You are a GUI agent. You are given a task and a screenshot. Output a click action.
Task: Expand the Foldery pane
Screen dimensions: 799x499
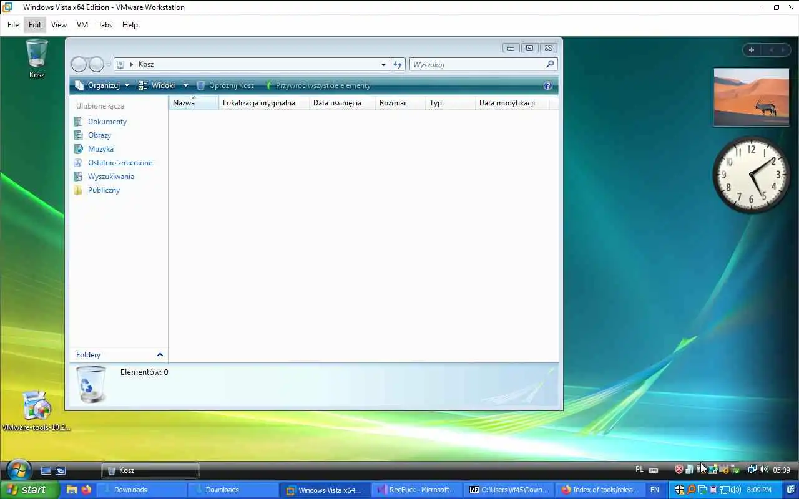[119, 354]
